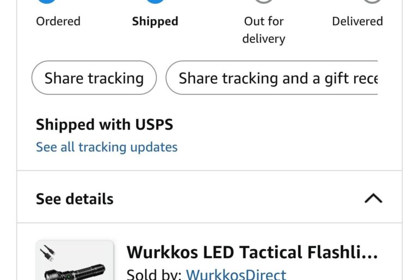Click the Shipped with USPS heading
Screen dimensions: 419x280
(104, 125)
